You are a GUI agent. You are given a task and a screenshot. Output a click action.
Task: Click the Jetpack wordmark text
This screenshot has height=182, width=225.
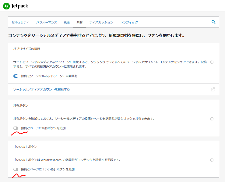20,6
